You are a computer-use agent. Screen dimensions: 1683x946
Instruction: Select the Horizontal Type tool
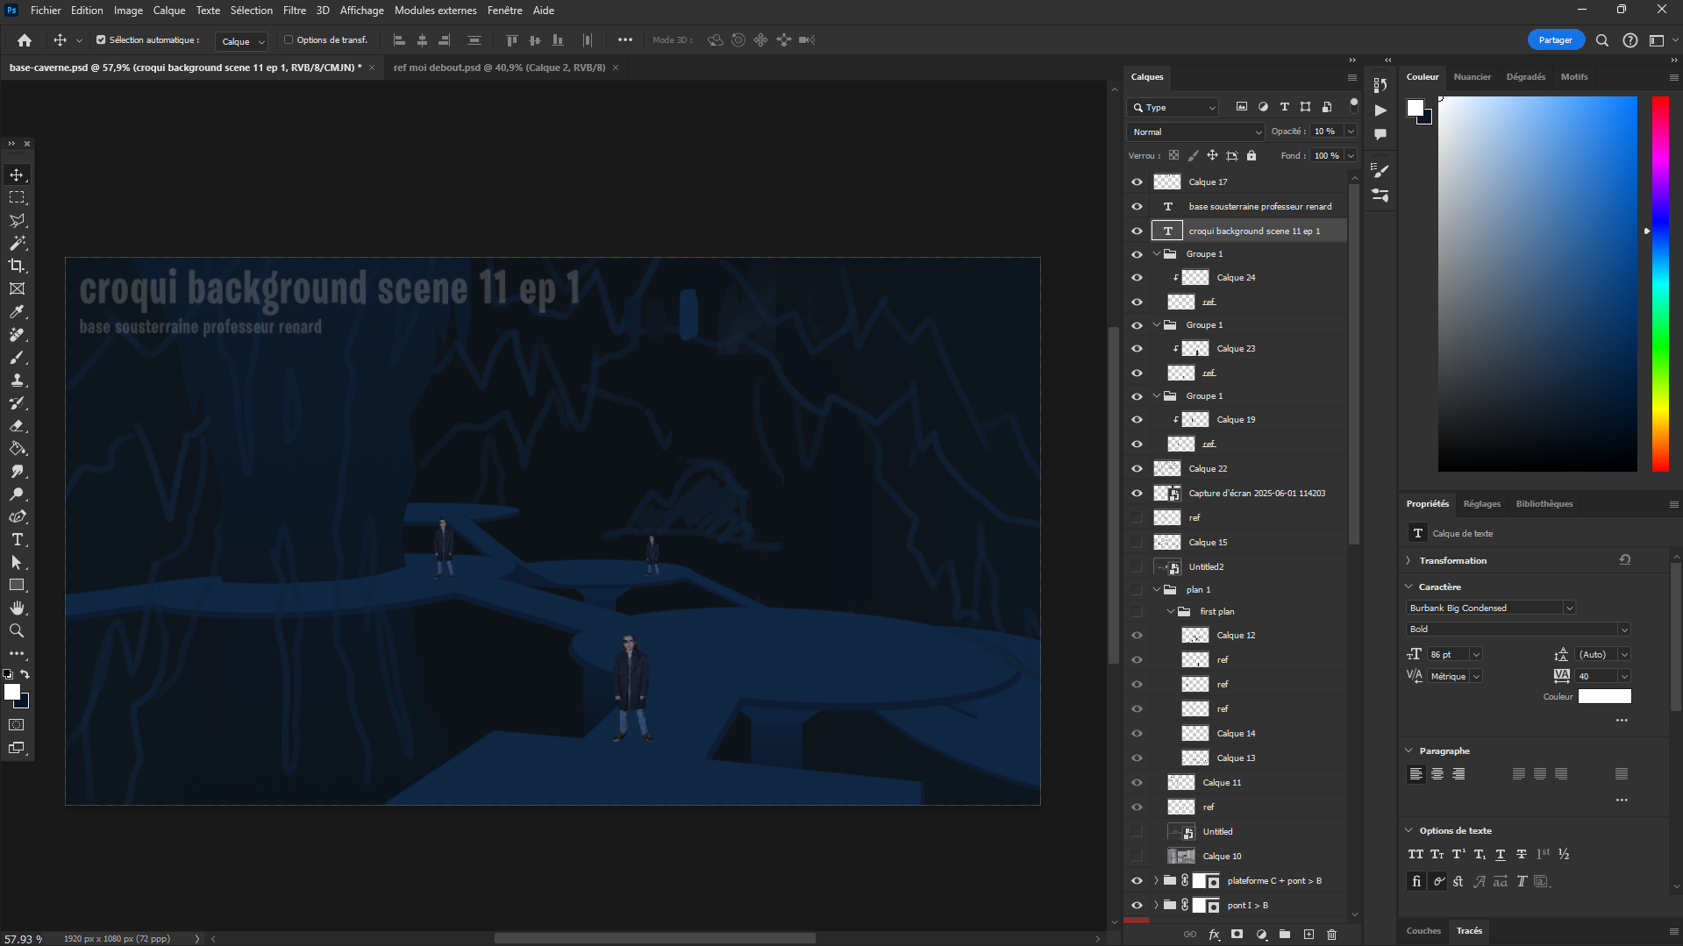coord(17,540)
